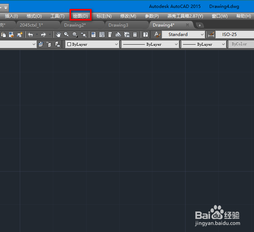254x232 pixels.
Task: Switch to the Drawing3 tab
Action: pos(126,25)
